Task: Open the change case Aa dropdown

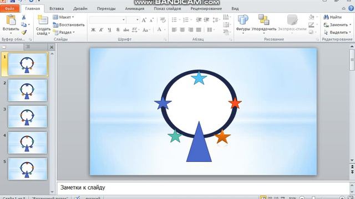Action: coord(146,30)
